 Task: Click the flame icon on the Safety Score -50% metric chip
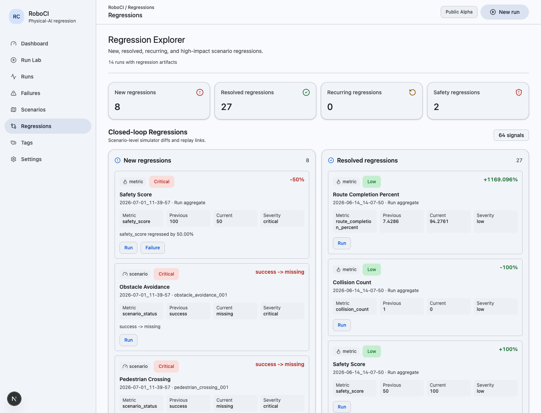point(125,182)
